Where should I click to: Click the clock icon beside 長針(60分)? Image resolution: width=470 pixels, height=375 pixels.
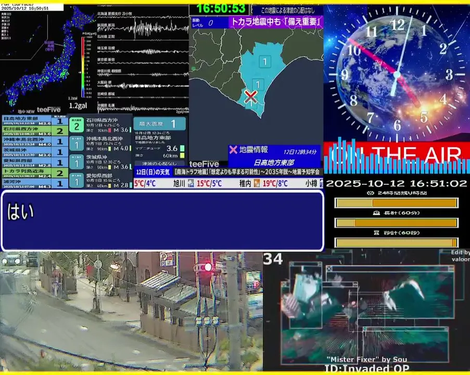point(376,213)
